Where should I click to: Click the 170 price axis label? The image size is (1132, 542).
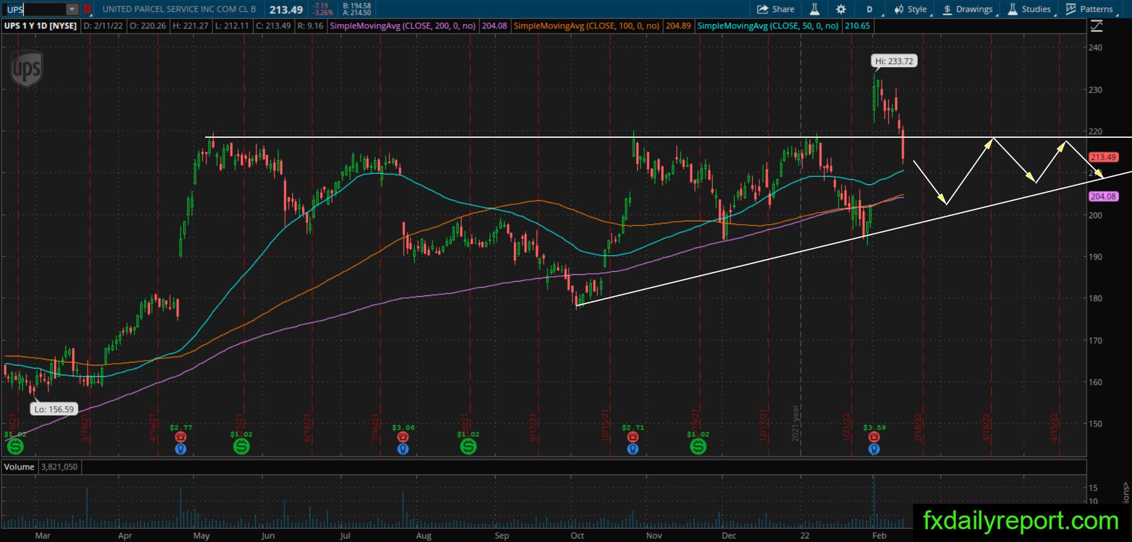pyautogui.click(x=1095, y=341)
